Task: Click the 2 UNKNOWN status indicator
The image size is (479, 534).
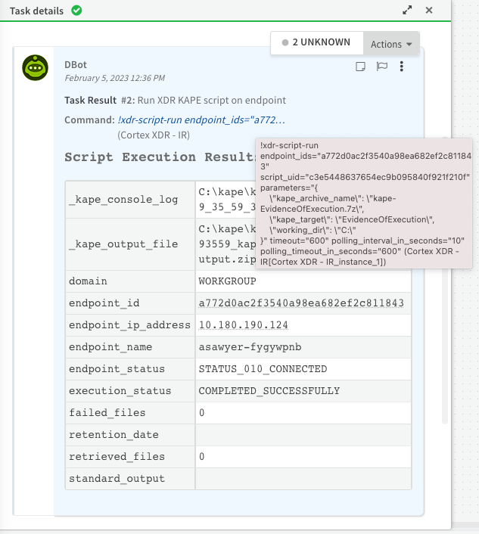Action: [x=317, y=44]
